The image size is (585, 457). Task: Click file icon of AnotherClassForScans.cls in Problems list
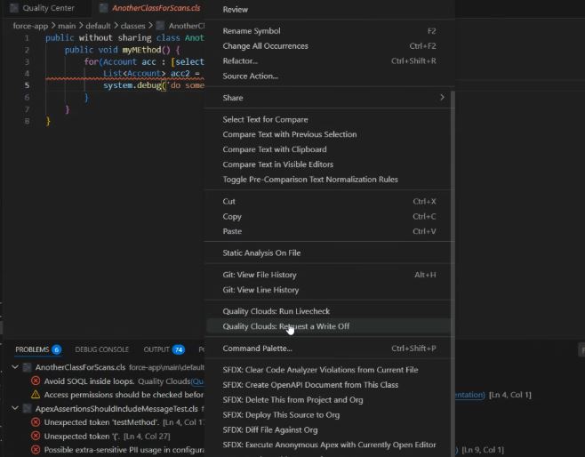[x=27, y=366]
